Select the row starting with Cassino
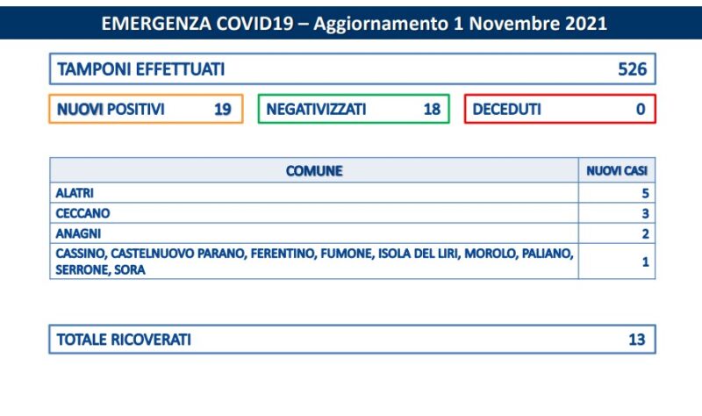702x416 pixels. click(x=353, y=262)
